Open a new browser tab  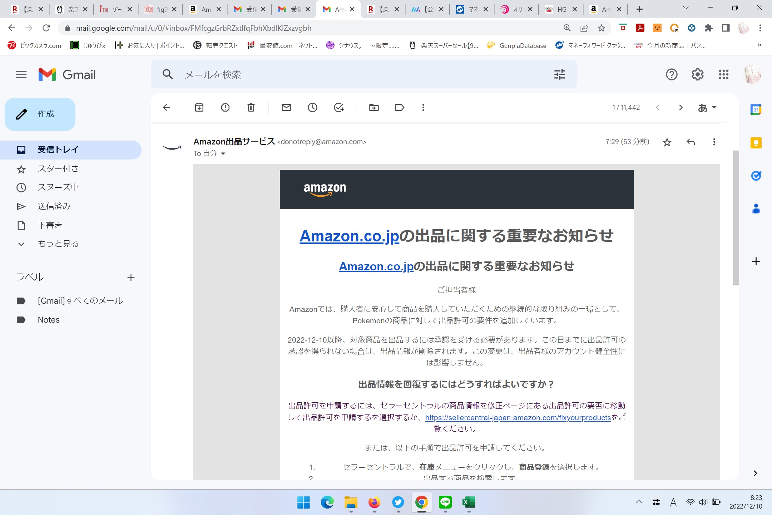click(639, 9)
